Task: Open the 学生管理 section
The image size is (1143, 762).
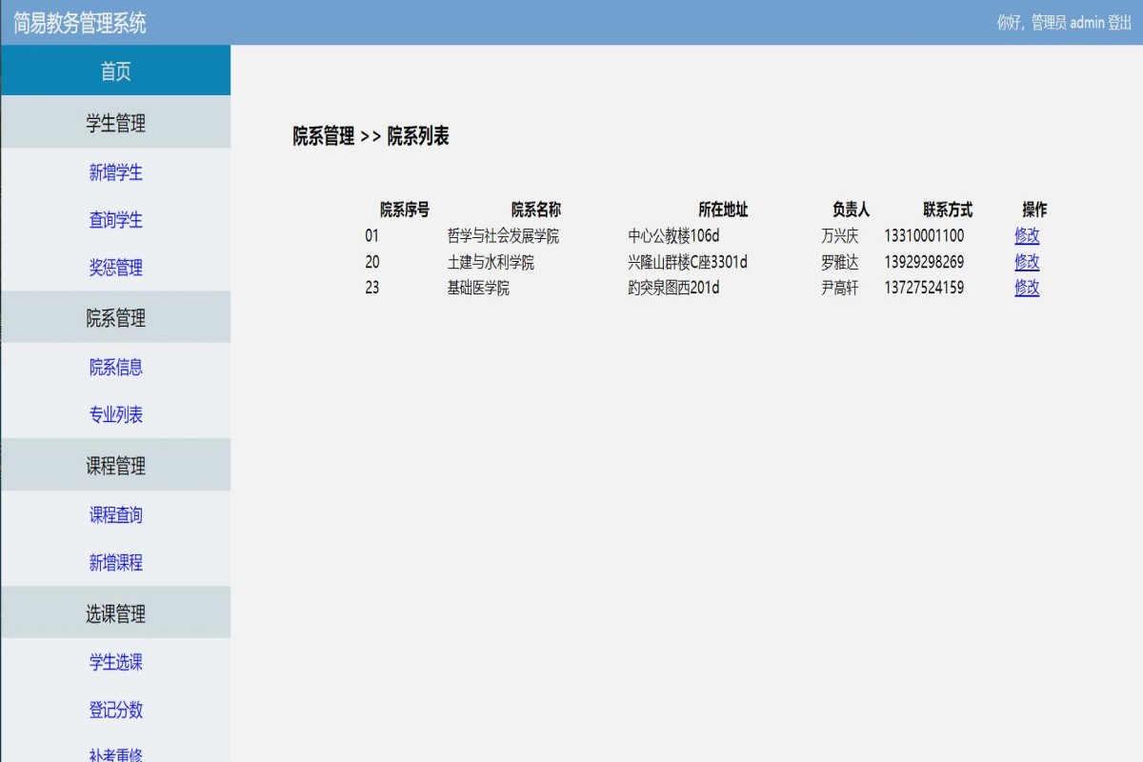Action: point(116,122)
